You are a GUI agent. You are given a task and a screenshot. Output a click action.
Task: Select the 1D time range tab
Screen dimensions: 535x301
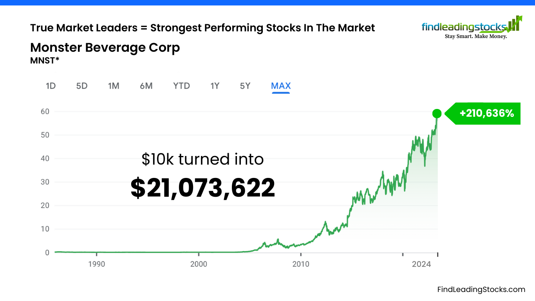(51, 86)
